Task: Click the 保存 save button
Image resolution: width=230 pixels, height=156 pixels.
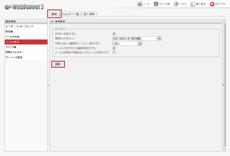Action: pyautogui.click(x=57, y=64)
